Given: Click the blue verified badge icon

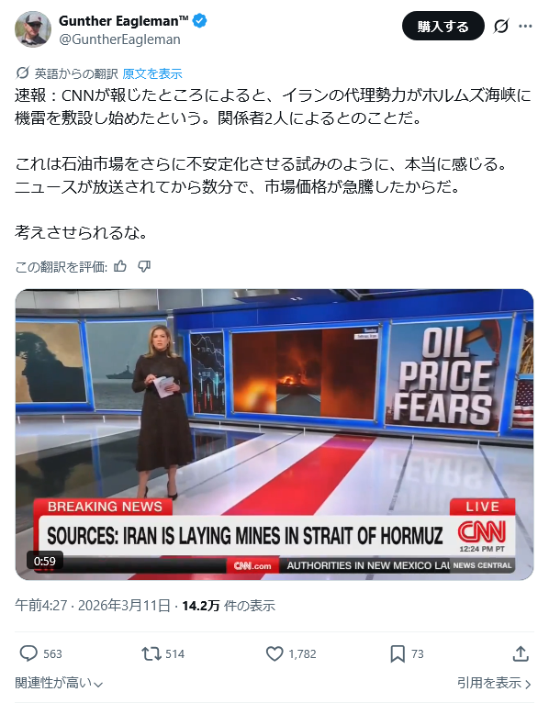Looking at the screenshot, I should pos(199,20).
